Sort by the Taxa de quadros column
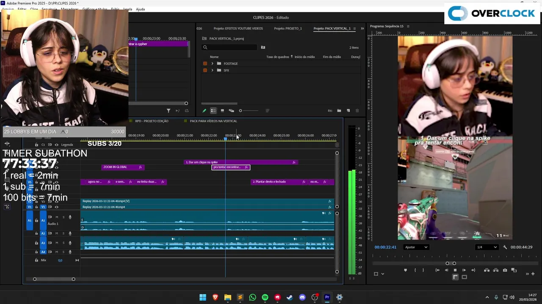 click(277, 57)
